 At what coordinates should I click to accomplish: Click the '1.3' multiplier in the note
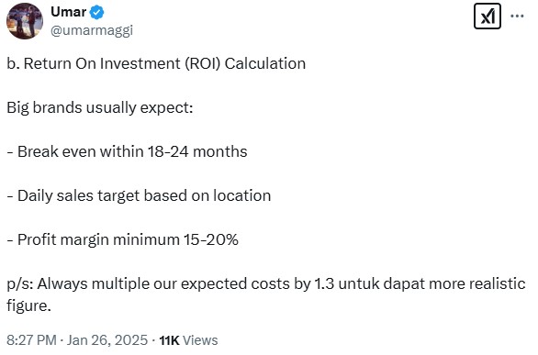(324, 283)
